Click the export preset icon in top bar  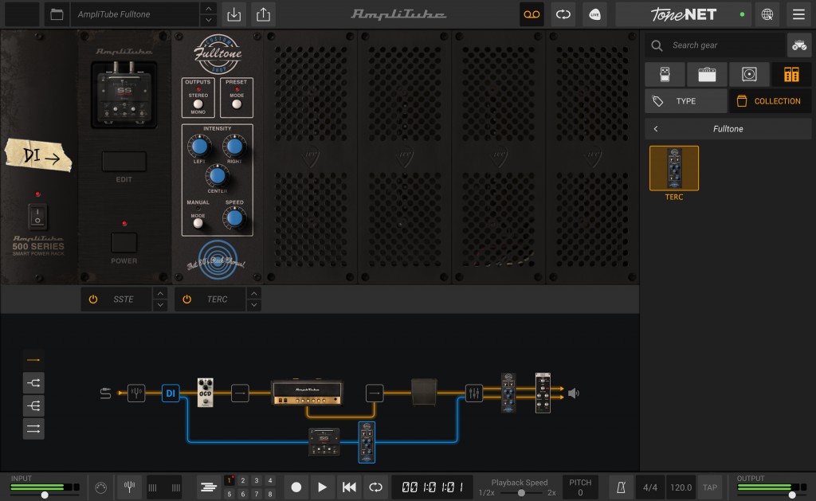click(x=263, y=14)
